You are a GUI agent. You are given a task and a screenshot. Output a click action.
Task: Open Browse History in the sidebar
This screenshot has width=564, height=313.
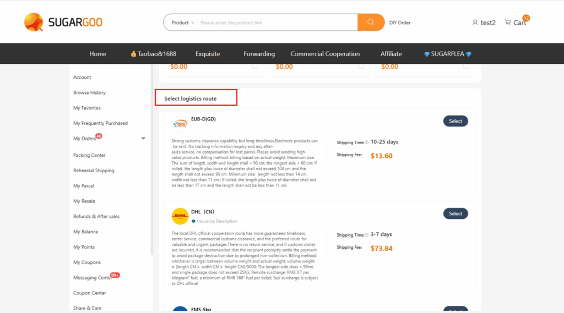[x=90, y=93]
